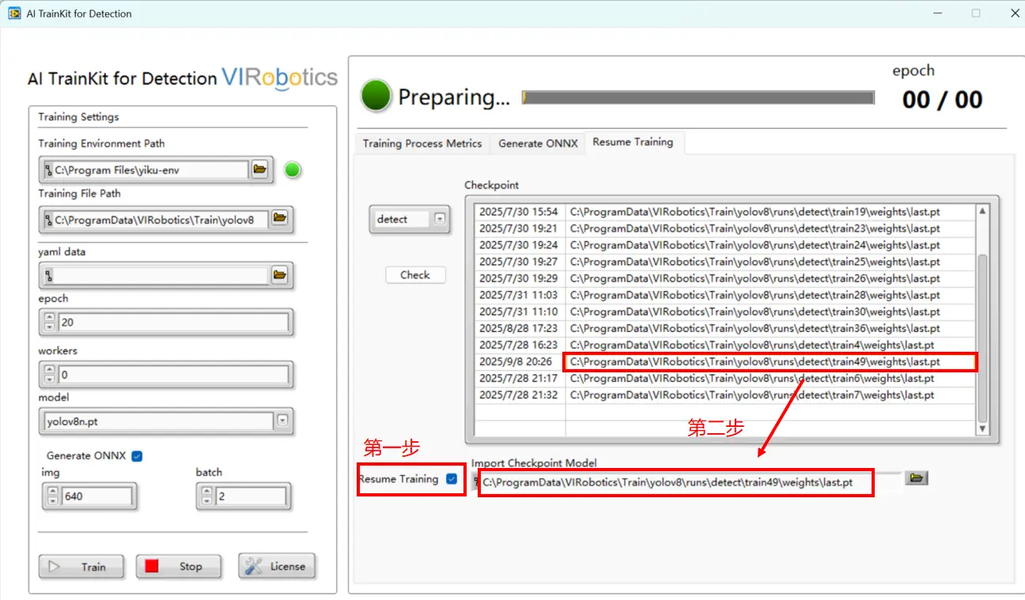Open the Generate ONNX tab
Viewport: 1025px width, 600px height.
click(x=538, y=143)
